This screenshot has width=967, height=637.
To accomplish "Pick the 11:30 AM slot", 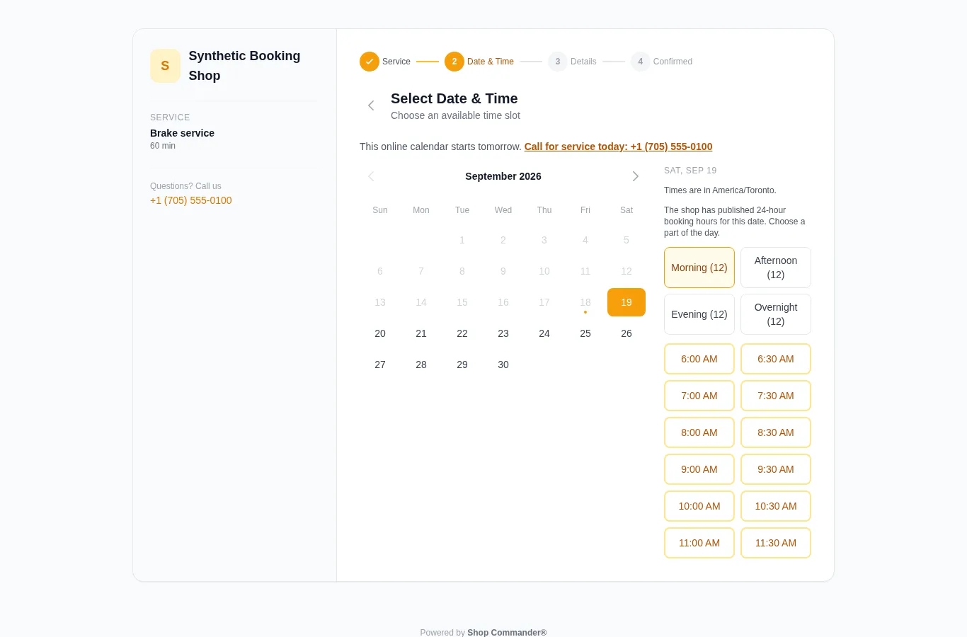I will tap(776, 543).
